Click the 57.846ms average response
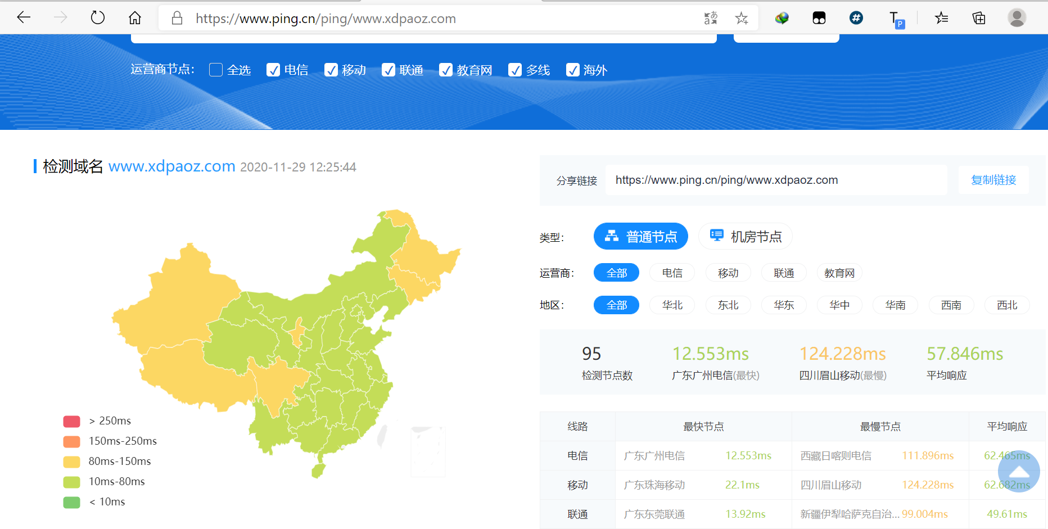 (x=965, y=354)
